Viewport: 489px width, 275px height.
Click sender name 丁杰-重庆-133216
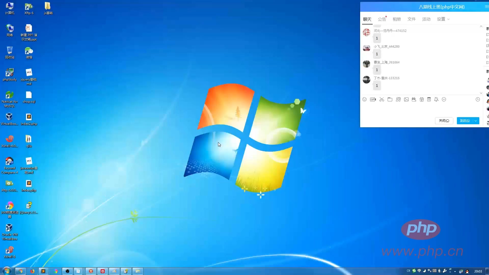[x=387, y=78]
